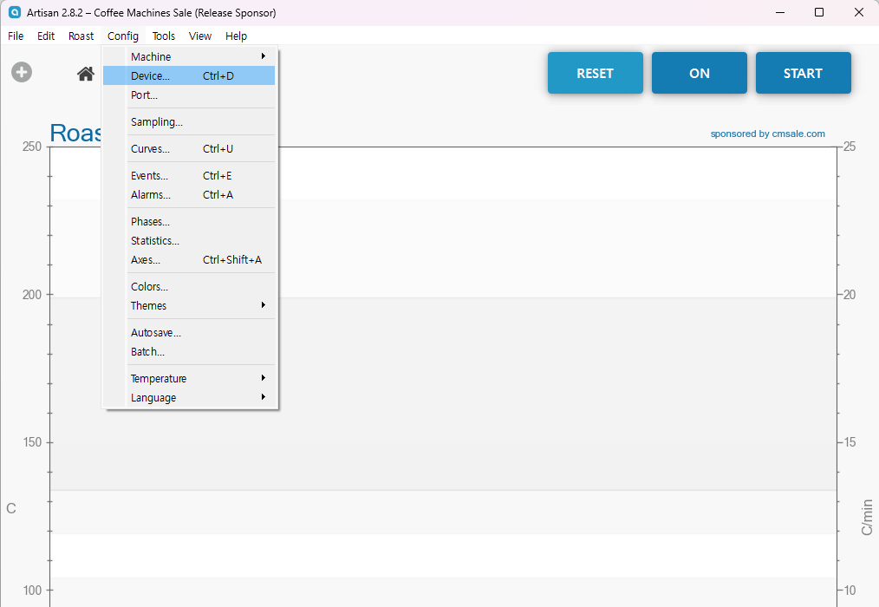879x607 pixels.
Task: Click the Home icon in toolbar
Action: point(85,74)
